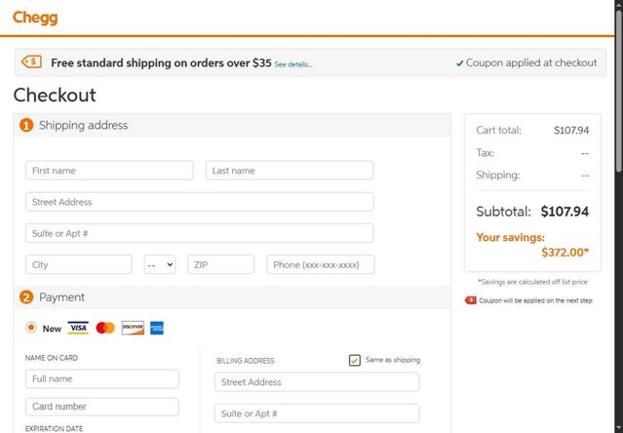Screen dimensions: 623x433
Task: Uncheck the Same as shipping checkbox
Action: [355, 360]
